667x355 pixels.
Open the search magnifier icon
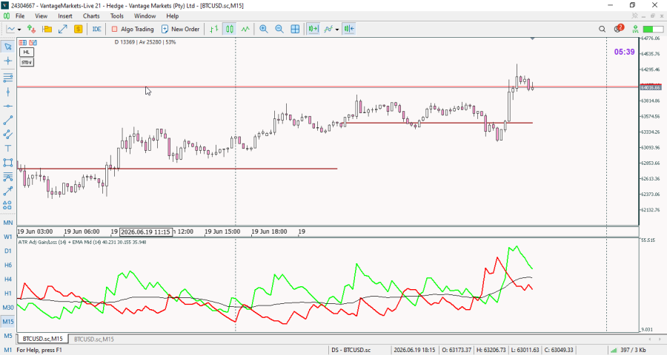602,29
